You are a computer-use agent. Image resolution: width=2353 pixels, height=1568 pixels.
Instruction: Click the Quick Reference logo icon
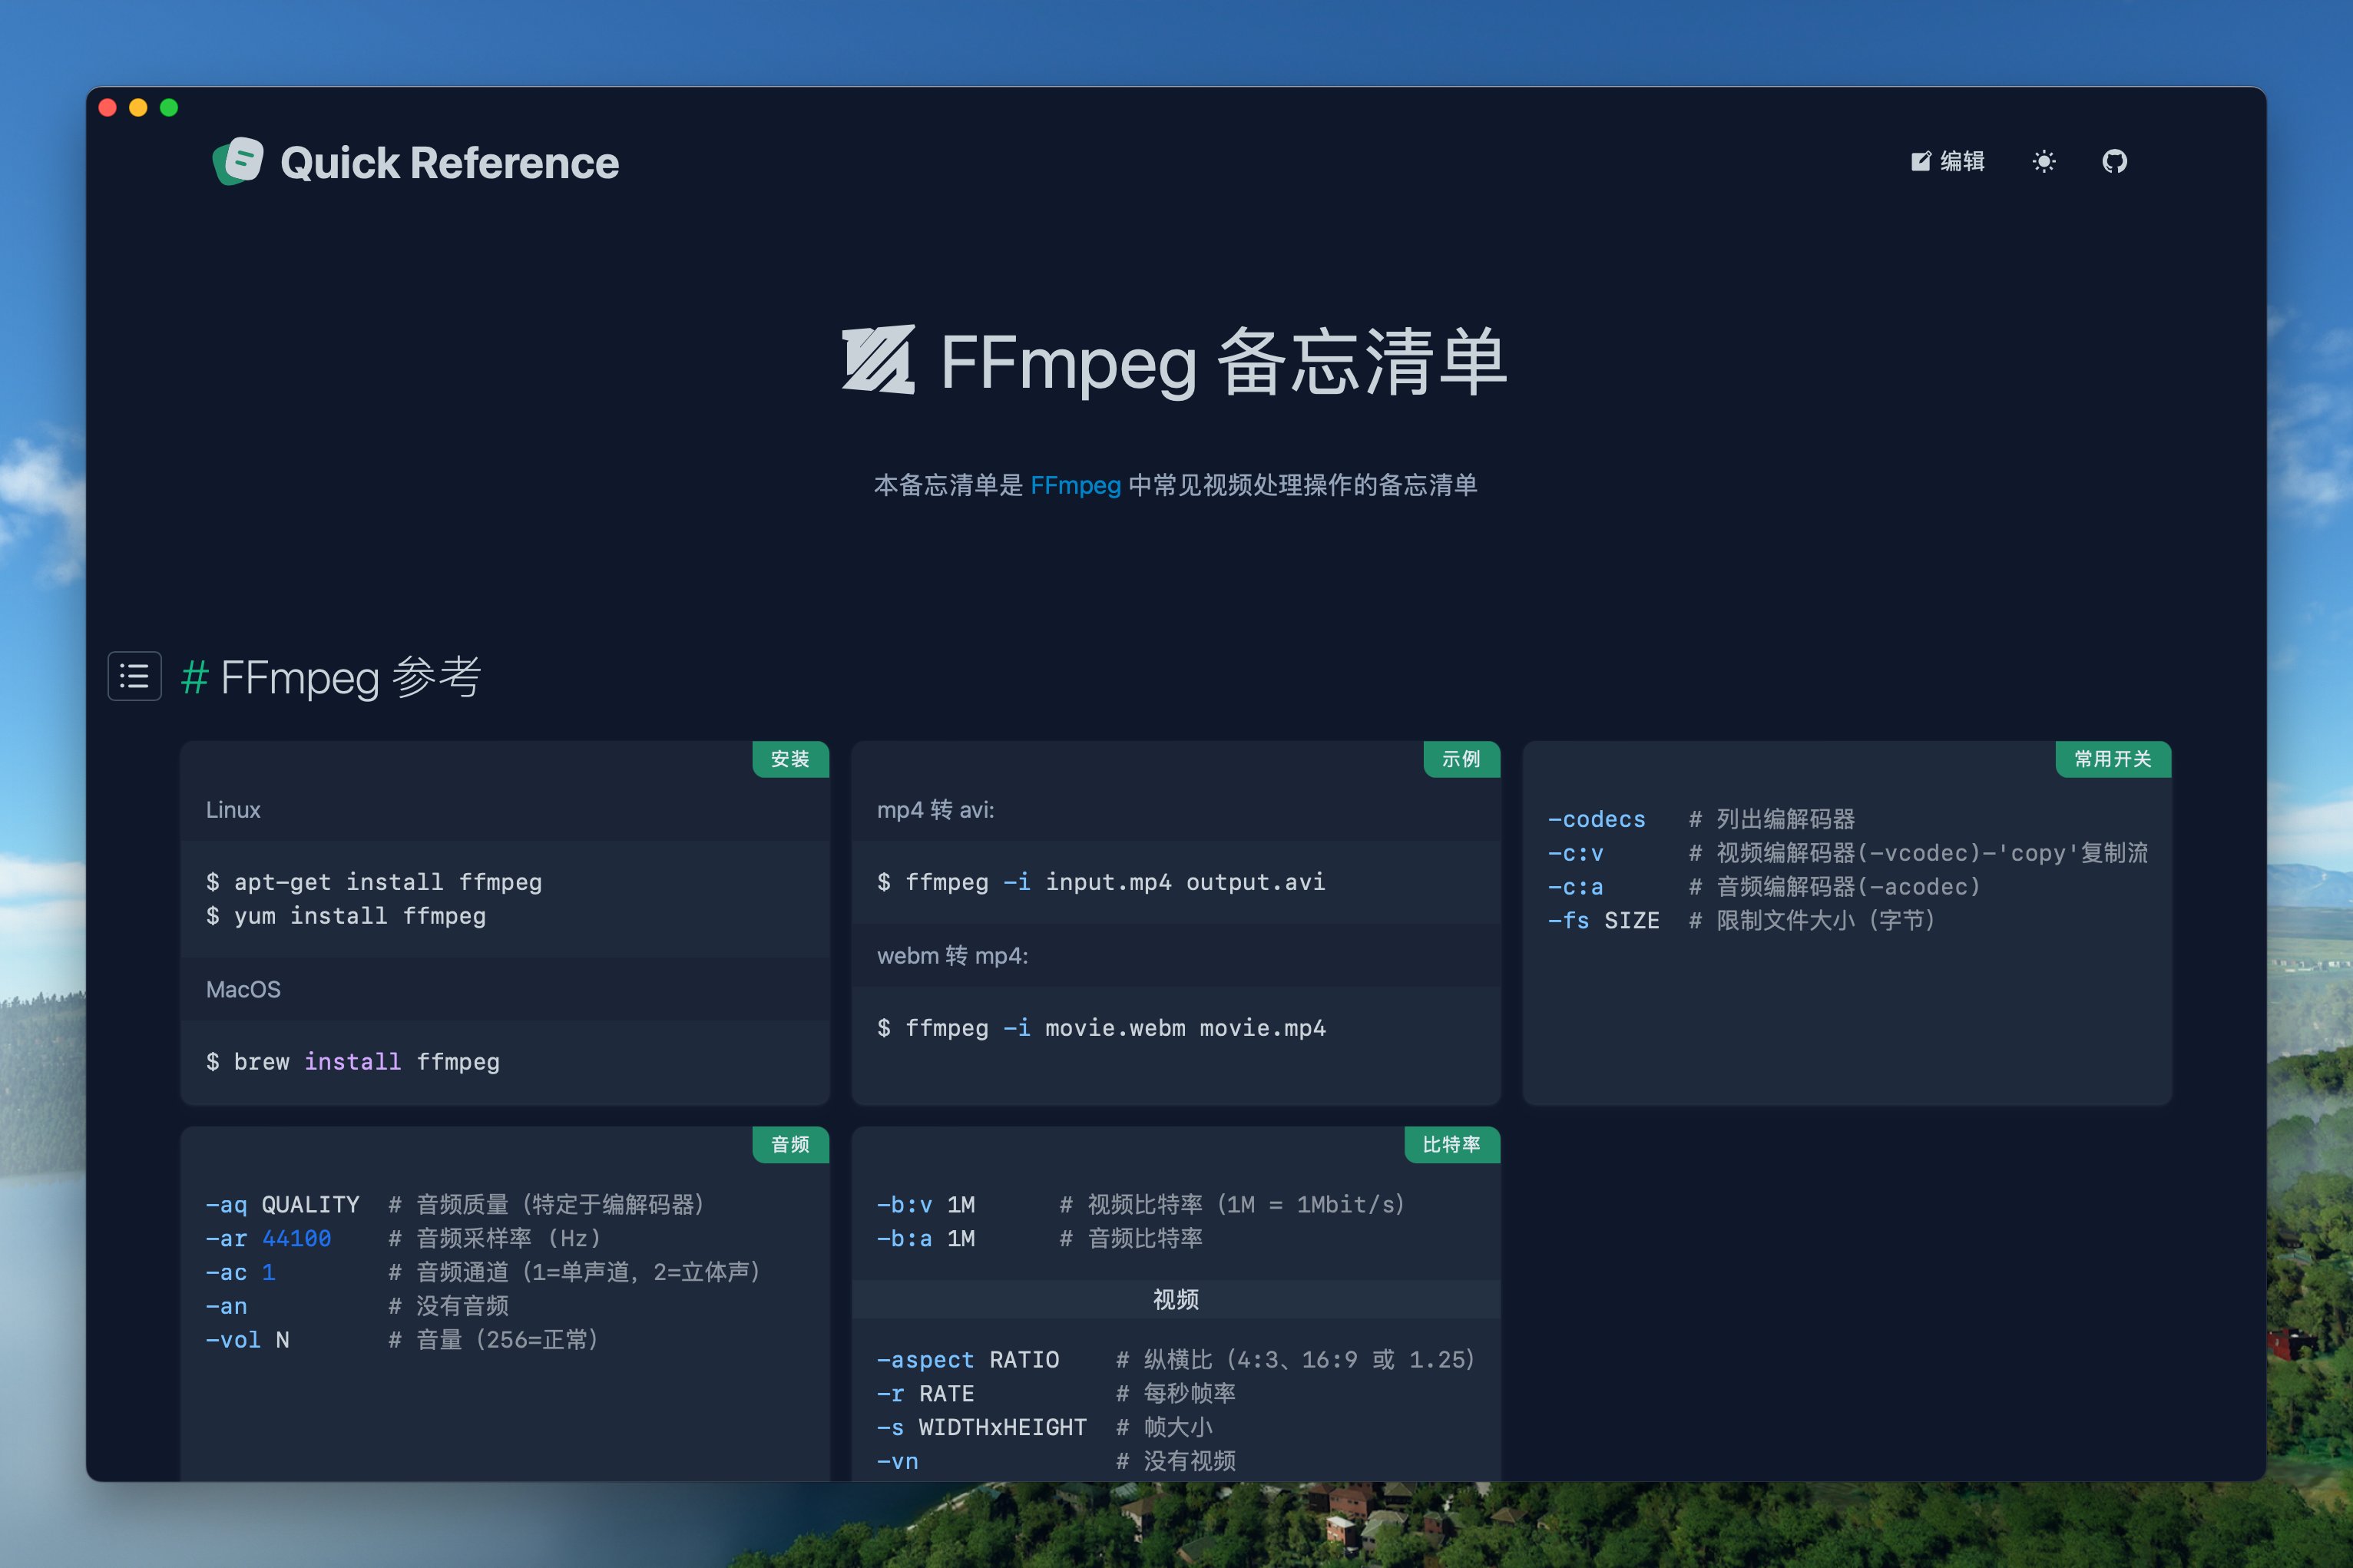238,161
